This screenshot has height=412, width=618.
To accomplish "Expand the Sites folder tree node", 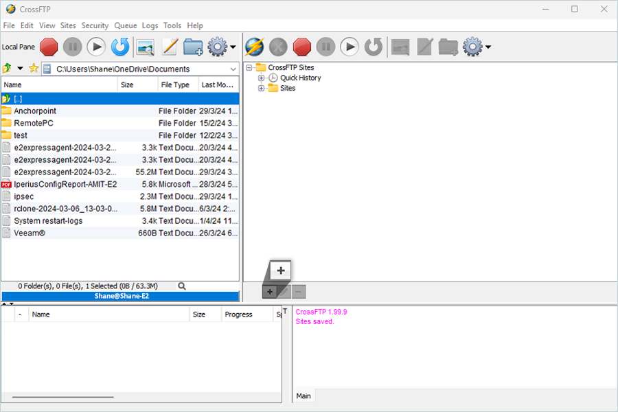I will click(x=262, y=88).
